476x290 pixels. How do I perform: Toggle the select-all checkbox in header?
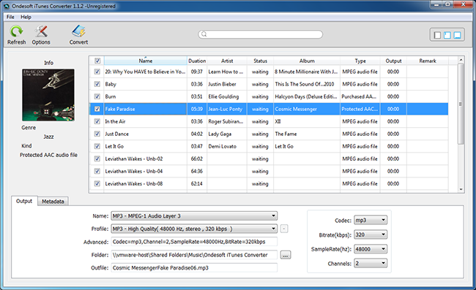[97, 61]
